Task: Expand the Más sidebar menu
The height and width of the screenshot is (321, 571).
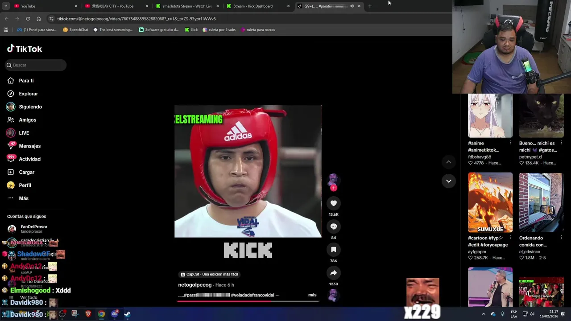Action: 23,198
